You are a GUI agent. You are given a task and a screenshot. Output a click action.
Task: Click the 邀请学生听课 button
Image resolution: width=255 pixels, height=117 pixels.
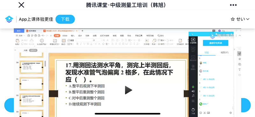click(215, 43)
